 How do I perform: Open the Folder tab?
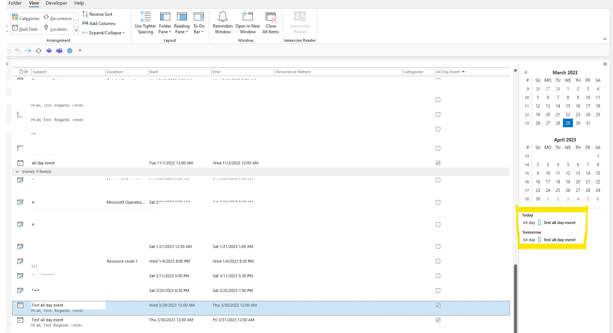tap(15, 3)
